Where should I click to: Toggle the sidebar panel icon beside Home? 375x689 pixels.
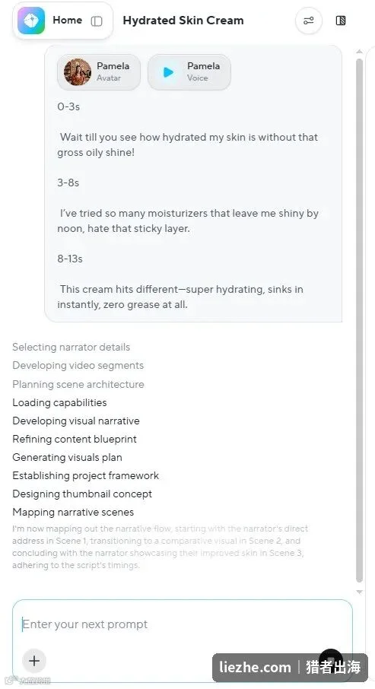[x=97, y=21]
